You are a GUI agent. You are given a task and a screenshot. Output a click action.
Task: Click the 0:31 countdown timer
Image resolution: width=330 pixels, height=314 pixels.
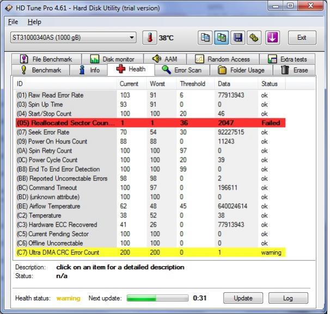pos(200,298)
